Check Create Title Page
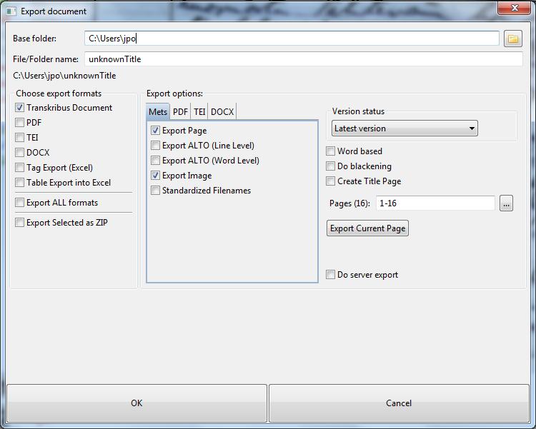 pyautogui.click(x=330, y=181)
